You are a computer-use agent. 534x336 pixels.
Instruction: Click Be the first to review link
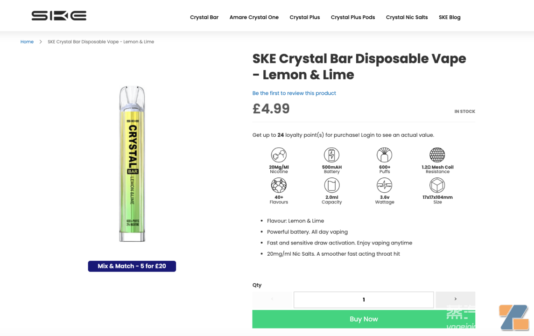[294, 93]
